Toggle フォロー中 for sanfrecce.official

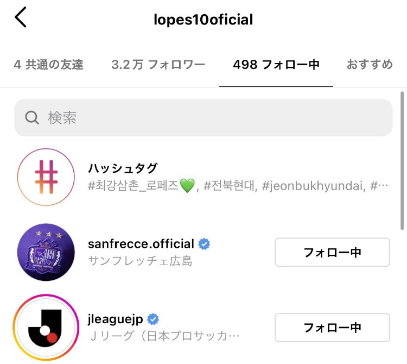coord(332,252)
